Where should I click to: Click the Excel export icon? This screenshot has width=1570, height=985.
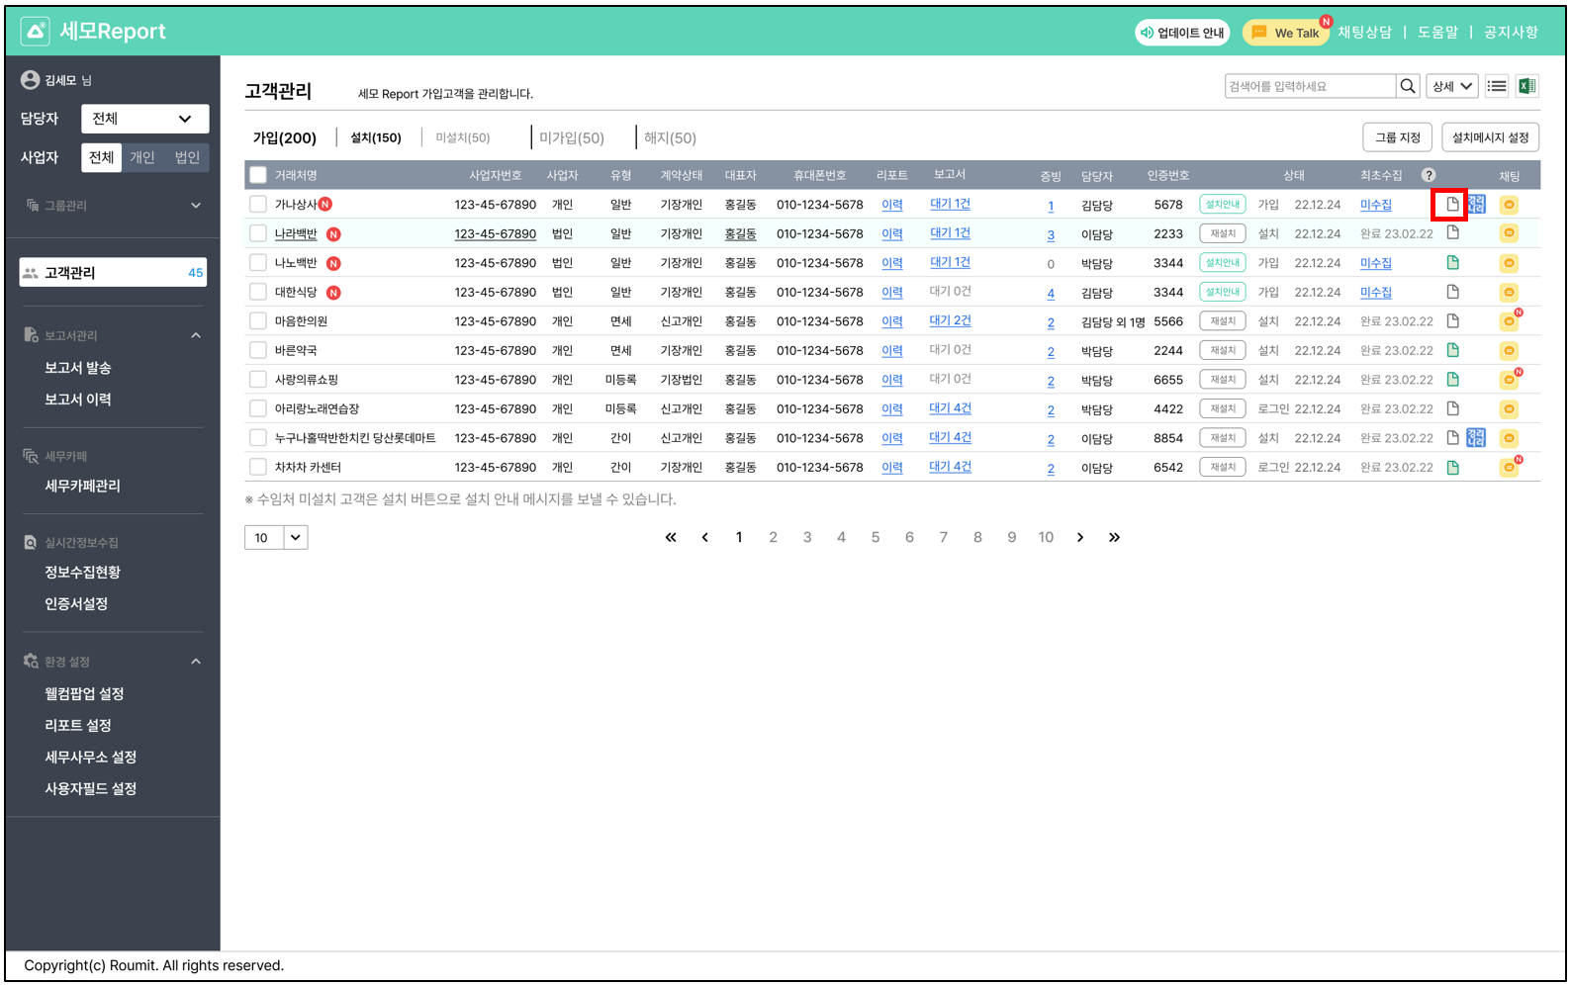[x=1526, y=86]
